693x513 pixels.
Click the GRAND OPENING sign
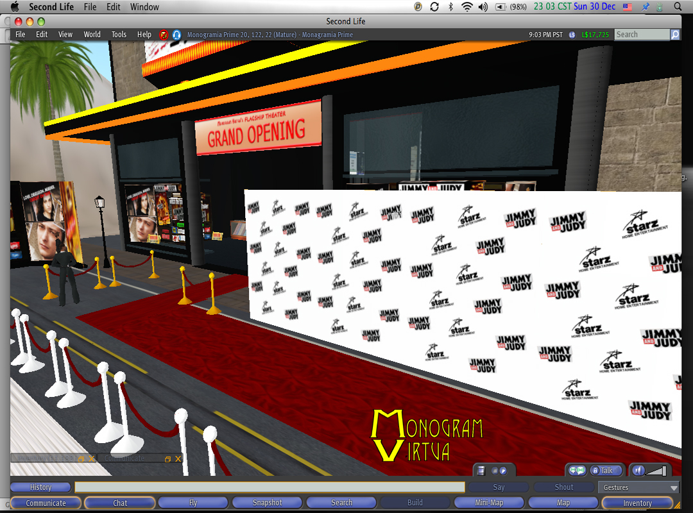[x=258, y=128]
